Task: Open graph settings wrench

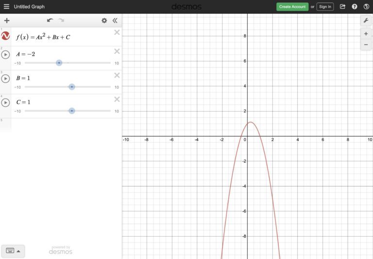Action: pyautogui.click(x=366, y=21)
